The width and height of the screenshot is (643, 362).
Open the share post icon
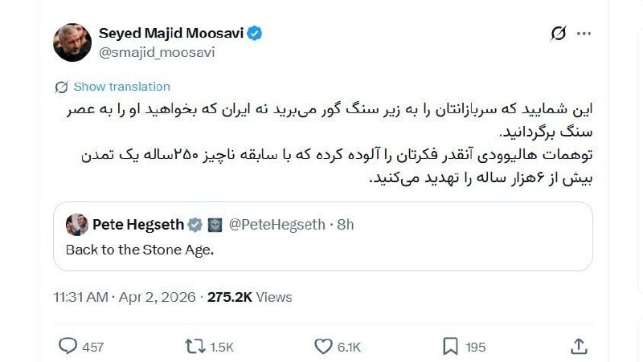coord(579,346)
